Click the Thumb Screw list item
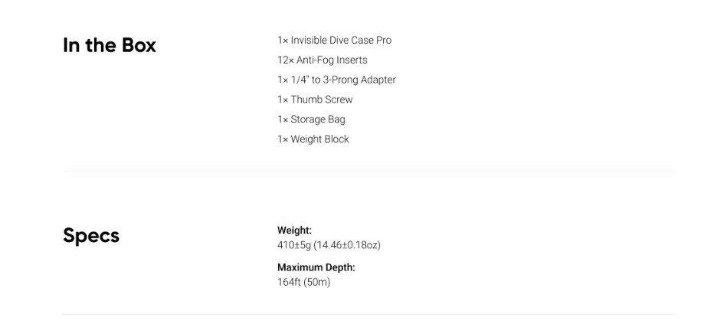 pyautogui.click(x=315, y=100)
